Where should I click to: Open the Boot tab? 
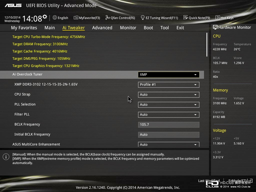148,28
